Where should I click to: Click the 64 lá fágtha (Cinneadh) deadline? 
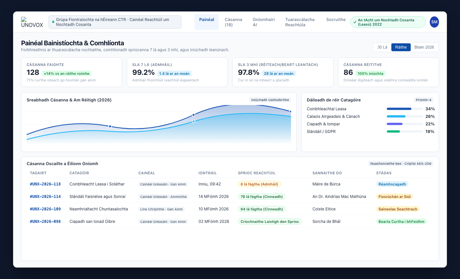[262, 209]
